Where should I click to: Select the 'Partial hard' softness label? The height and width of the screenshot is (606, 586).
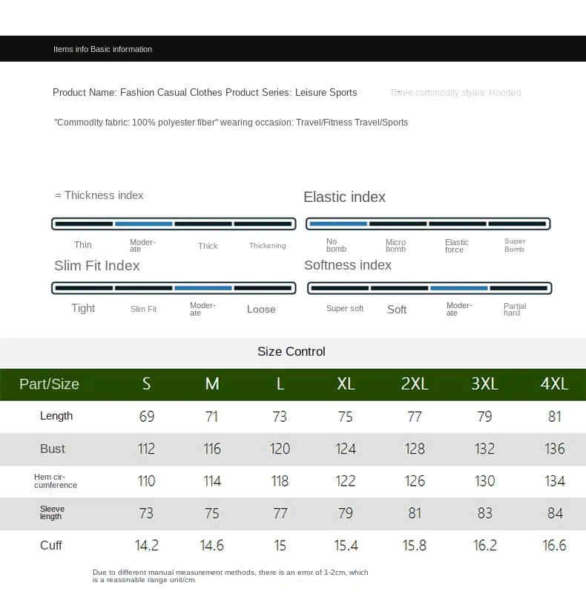[515, 309]
